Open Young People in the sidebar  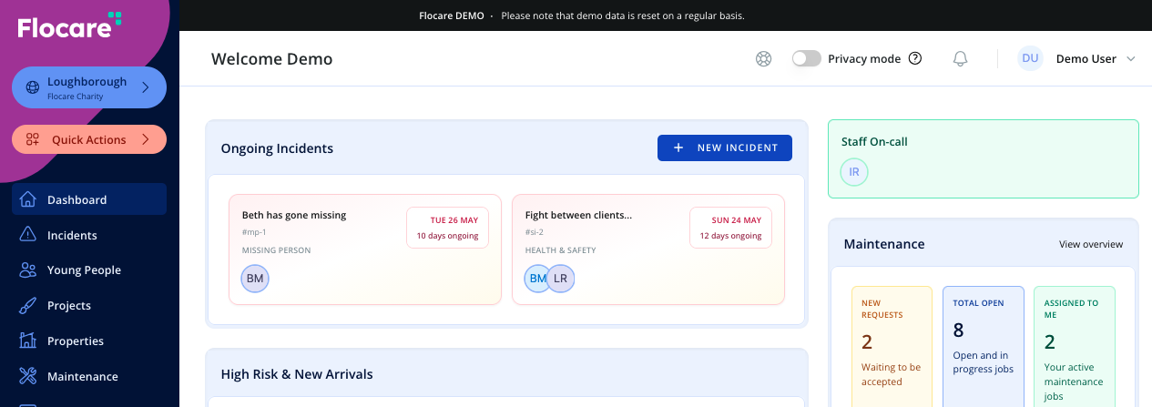click(89, 270)
